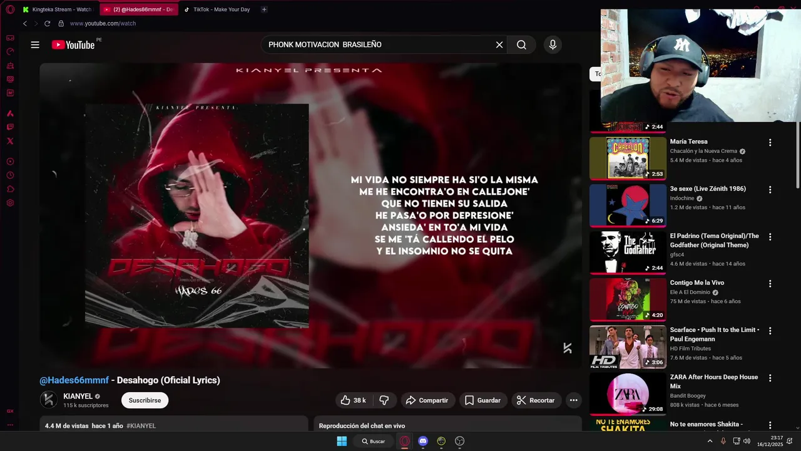Click the Guardar save button
Screen dimensions: 801x451
coord(482,400)
